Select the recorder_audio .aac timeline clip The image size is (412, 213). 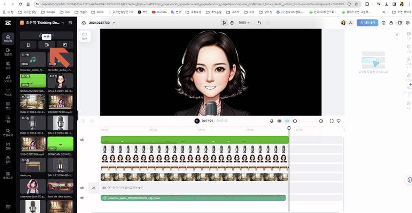[x=193, y=198]
